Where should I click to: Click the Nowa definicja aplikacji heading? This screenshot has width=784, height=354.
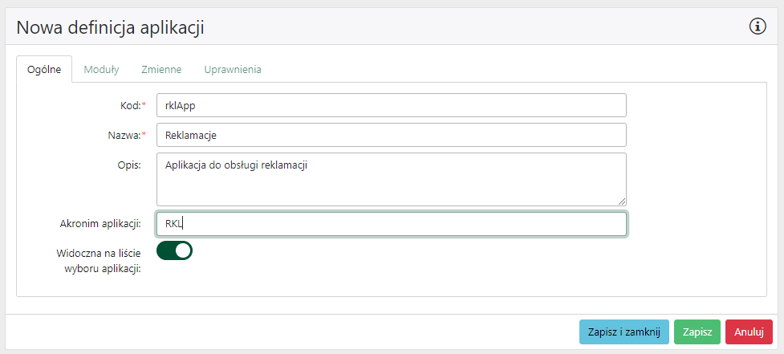coord(111,28)
